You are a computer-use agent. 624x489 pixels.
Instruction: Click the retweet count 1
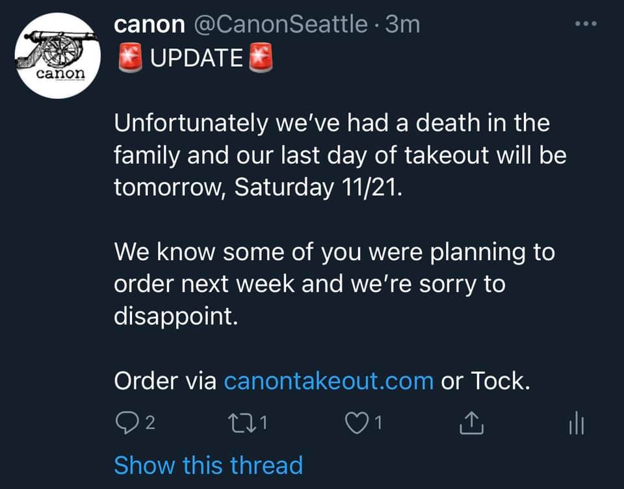(x=263, y=423)
